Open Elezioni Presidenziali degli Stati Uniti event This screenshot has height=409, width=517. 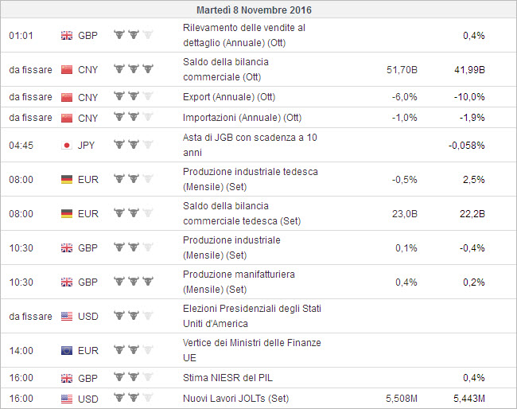pos(251,316)
